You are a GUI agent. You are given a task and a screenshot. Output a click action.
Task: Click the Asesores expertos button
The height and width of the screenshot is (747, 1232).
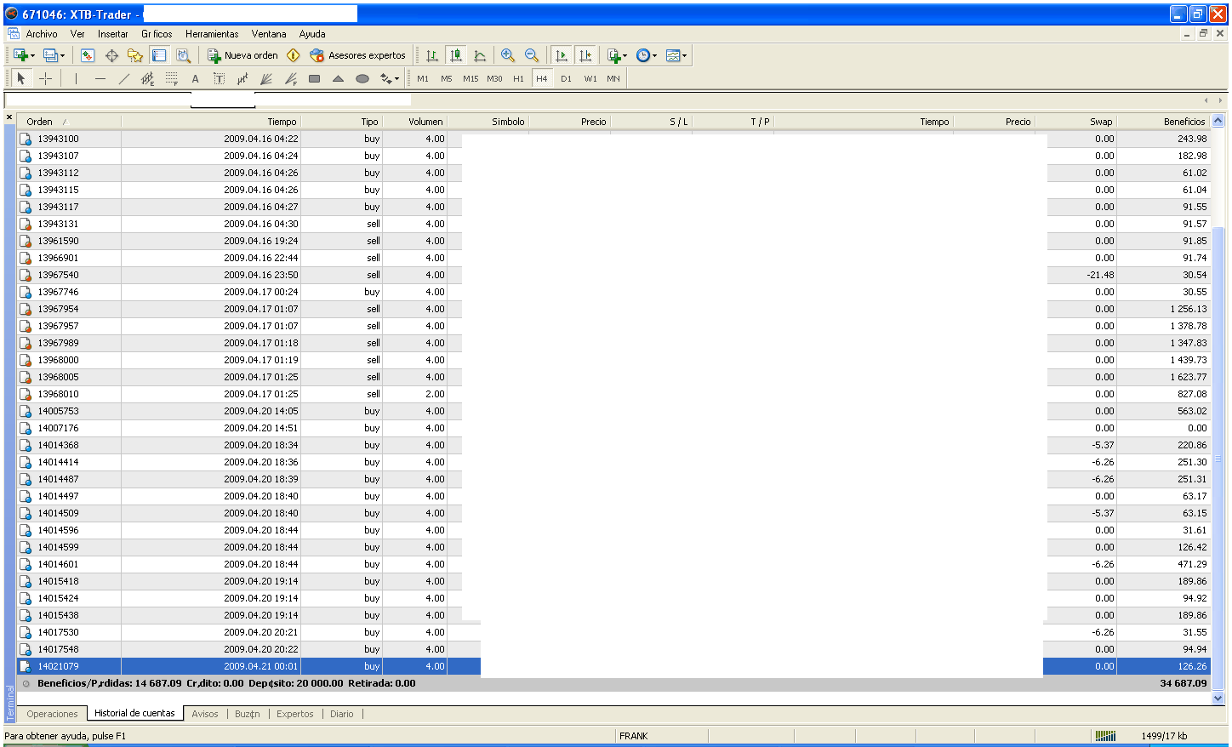click(x=358, y=55)
